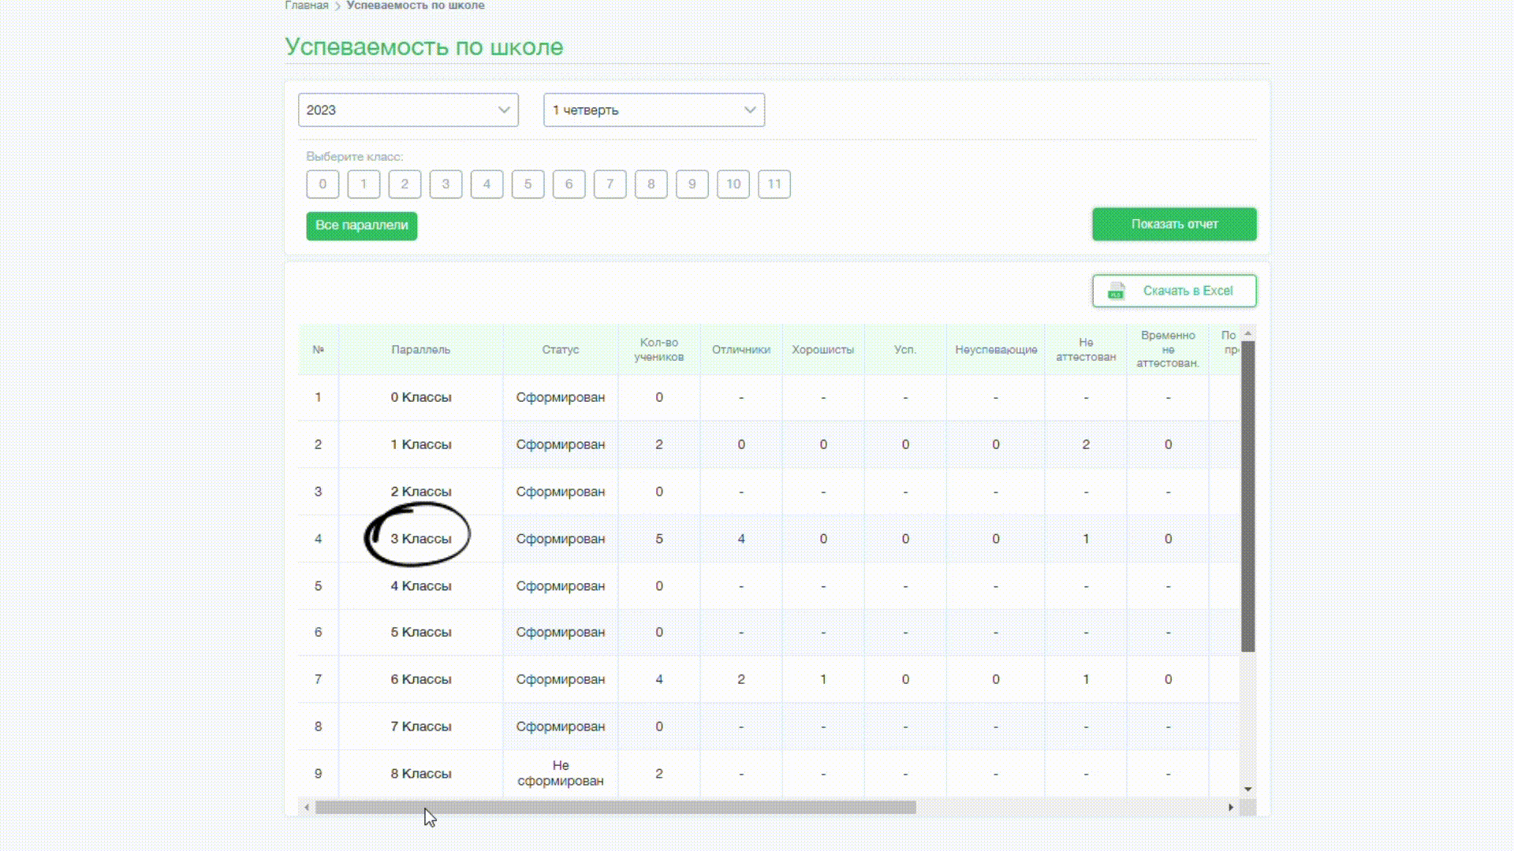Click the 'Параллель' column header
The width and height of the screenshot is (1514, 851).
(x=421, y=350)
